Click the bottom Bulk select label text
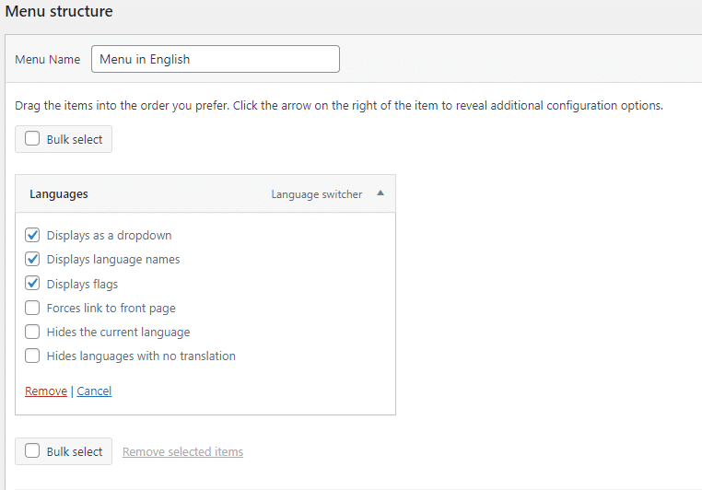This screenshot has height=490, width=702. pos(75,452)
